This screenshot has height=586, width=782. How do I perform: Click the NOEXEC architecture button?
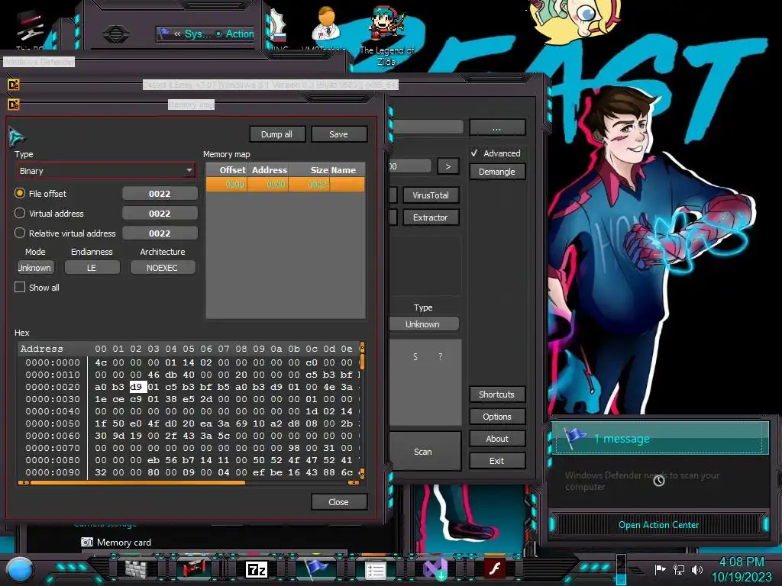(x=162, y=268)
